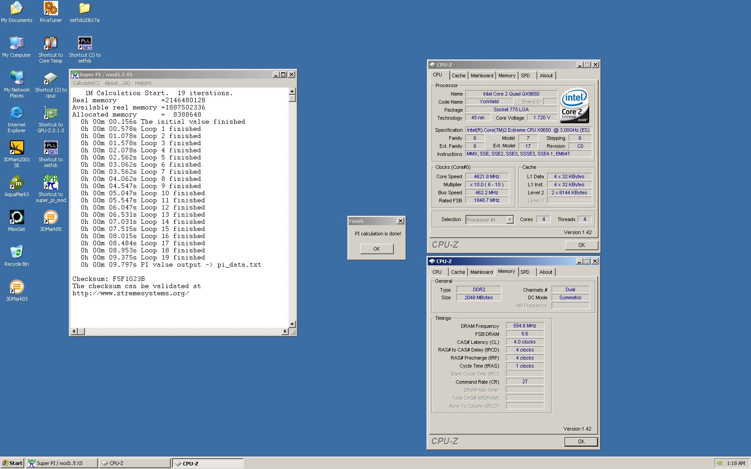Select Shortcut to Core Temp icon
Image resolution: width=751 pixels, height=469 pixels.
[x=51, y=50]
